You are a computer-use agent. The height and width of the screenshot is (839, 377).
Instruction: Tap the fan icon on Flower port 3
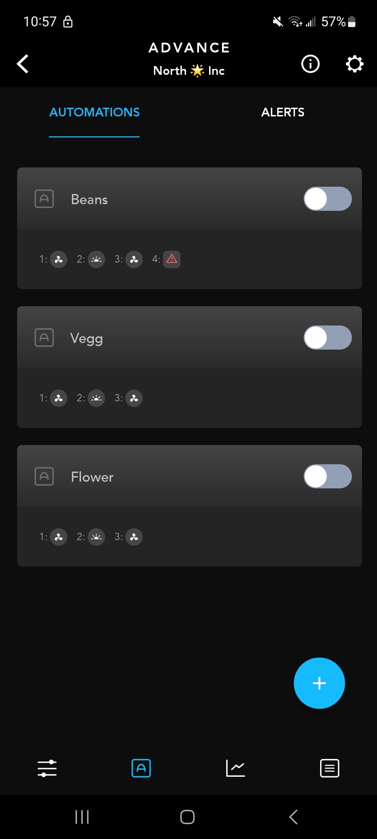134,537
